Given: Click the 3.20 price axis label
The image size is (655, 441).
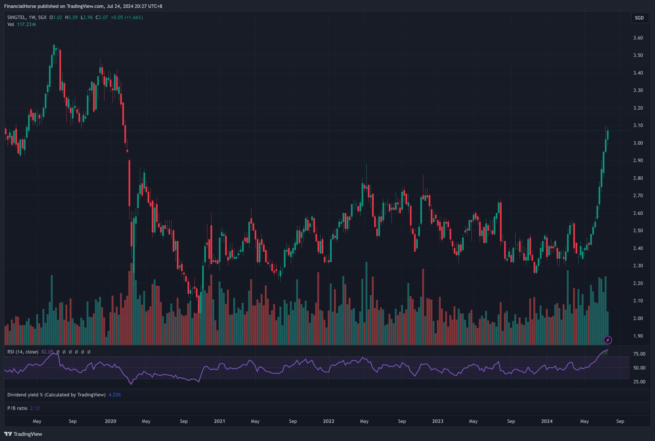Looking at the screenshot, I should (x=638, y=108).
